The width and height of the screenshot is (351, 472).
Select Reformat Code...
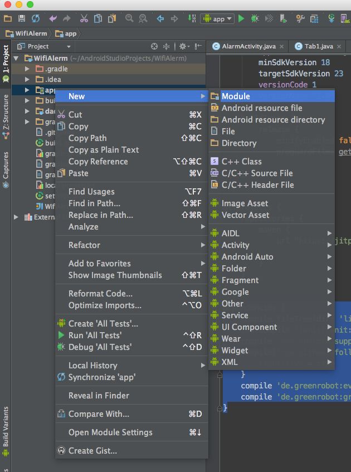[x=132, y=294]
